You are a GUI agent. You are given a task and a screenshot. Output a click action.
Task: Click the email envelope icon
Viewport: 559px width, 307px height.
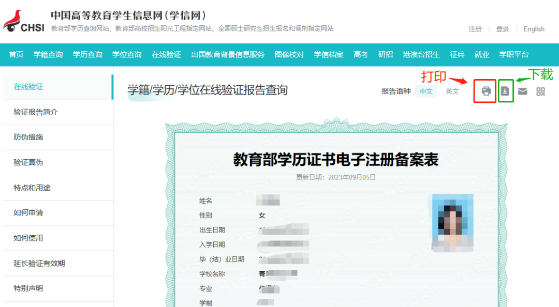click(523, 91)
